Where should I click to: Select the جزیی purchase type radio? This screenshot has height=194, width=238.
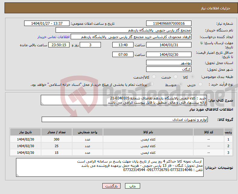click(200, 84)
